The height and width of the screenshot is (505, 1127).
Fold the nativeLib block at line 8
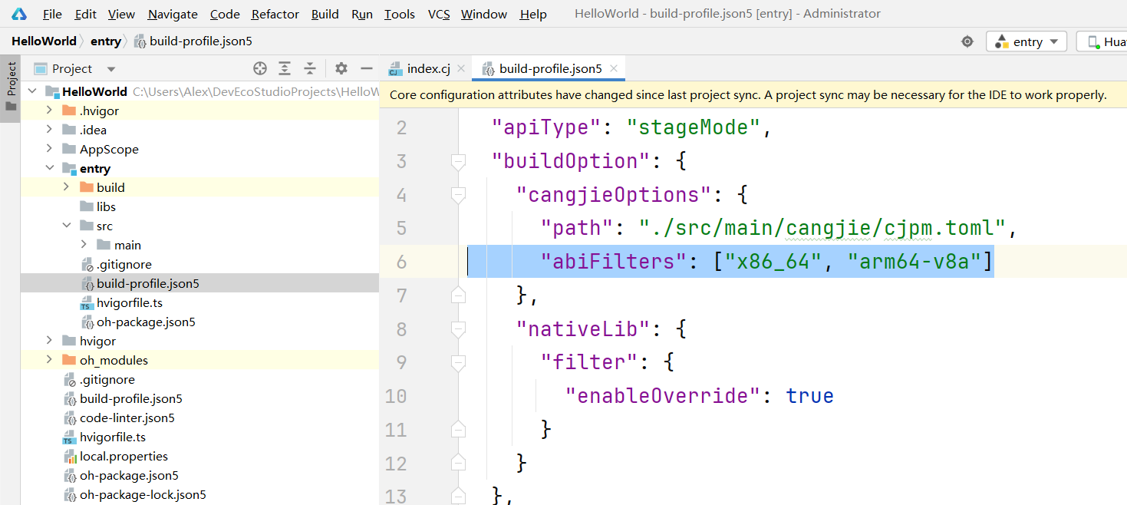tap(458, 329)
